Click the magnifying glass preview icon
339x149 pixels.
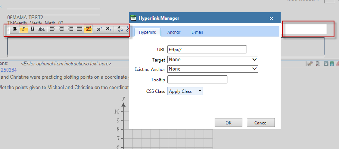coord(318,63)
